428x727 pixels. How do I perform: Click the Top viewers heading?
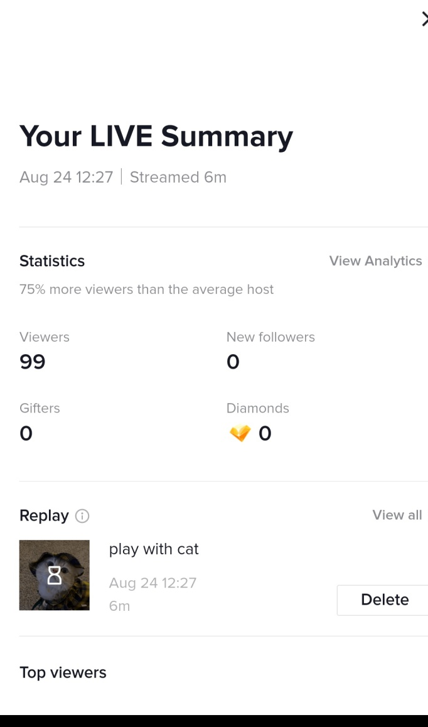coord(63,672)
